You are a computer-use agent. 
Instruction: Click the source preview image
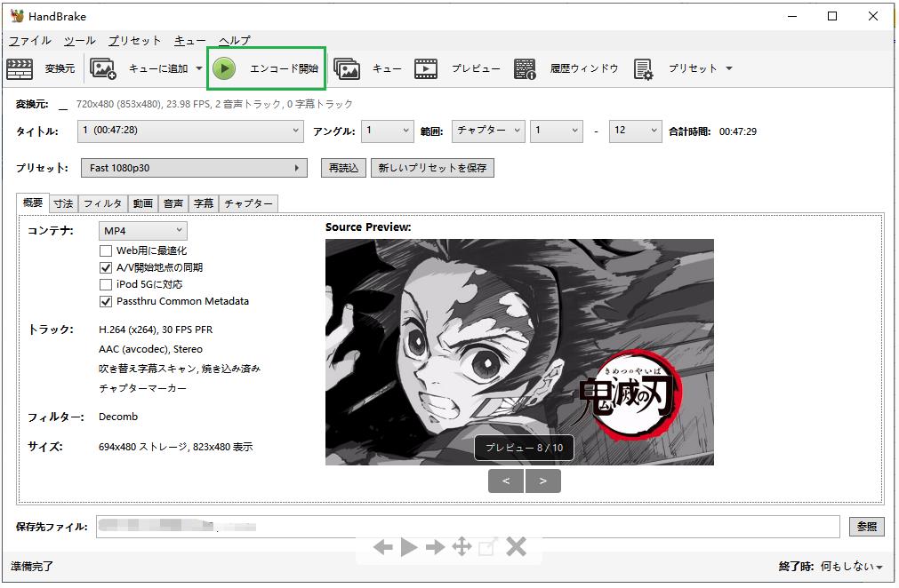coord(519,352)
